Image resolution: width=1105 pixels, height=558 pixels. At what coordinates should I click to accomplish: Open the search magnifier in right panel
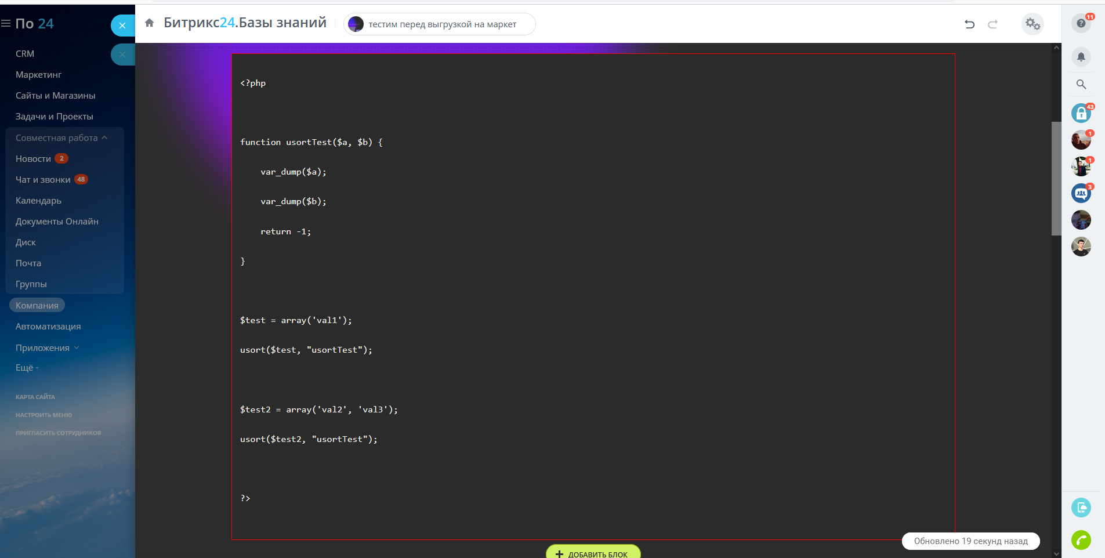coord(1081,84)
